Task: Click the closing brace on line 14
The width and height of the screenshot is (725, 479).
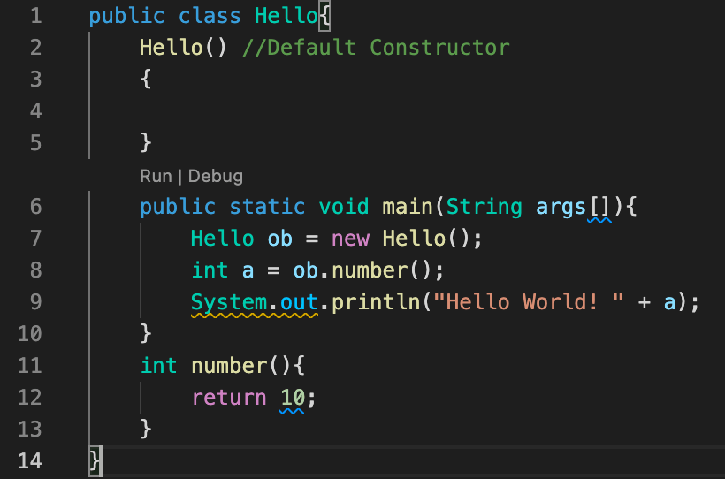Action: [x=95, y=461]
